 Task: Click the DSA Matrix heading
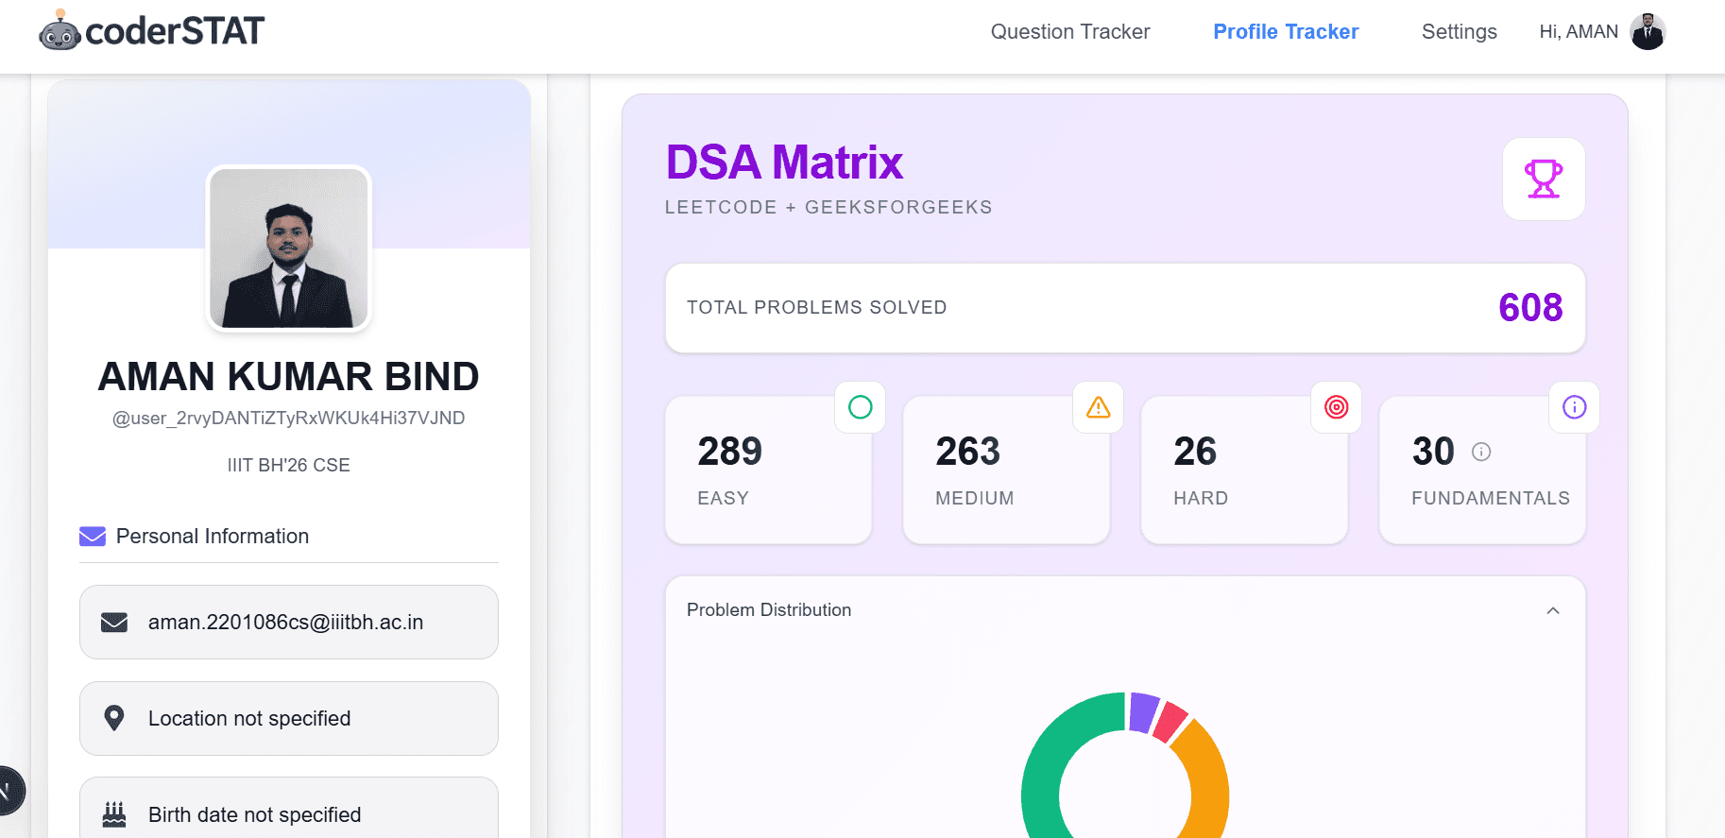click(784, 162)
